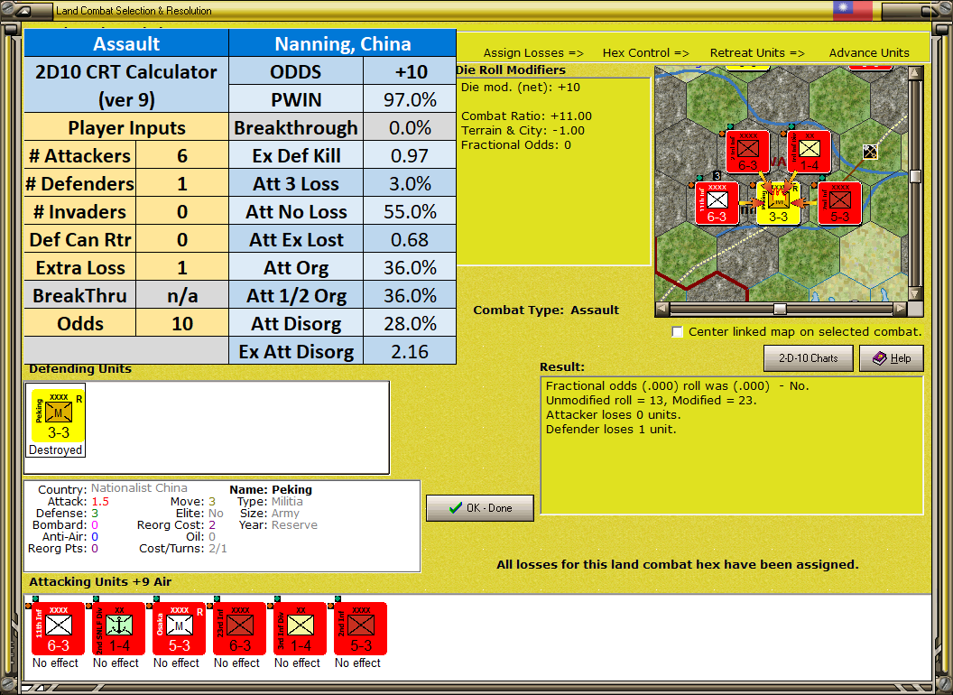Open the 2-D-10 Charts
This screenshot has width=953, height=695.
[809, 358]
